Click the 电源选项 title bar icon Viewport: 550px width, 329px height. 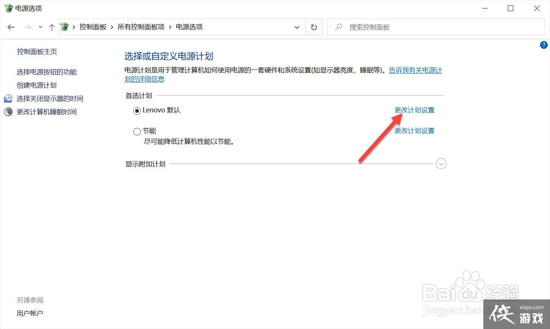point(8,8)
